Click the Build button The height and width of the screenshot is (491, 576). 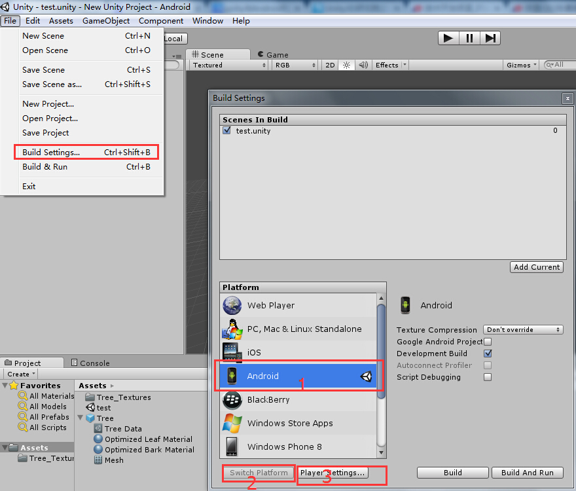[453, 473]
